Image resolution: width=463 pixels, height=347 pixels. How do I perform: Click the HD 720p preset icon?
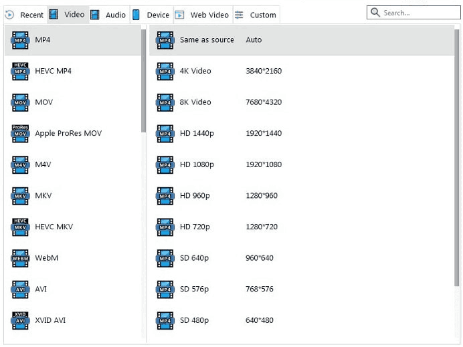(165, 227)
